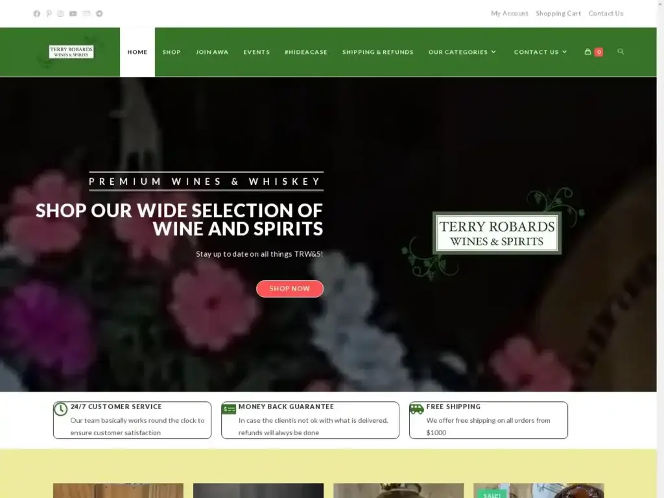
Task: Open the Instagram social icon
Action: coord(60,13)
